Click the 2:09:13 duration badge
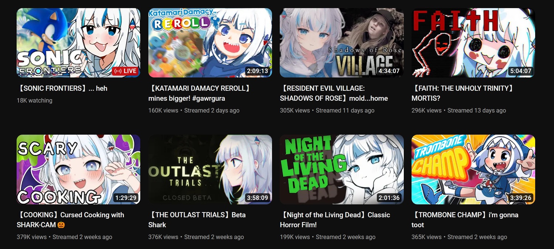Screen dimensions: 554x249 tap(258, 71)
